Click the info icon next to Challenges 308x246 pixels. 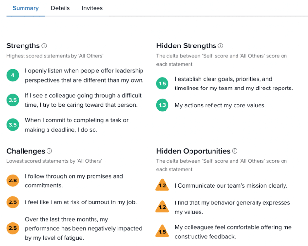pos(49,151)
